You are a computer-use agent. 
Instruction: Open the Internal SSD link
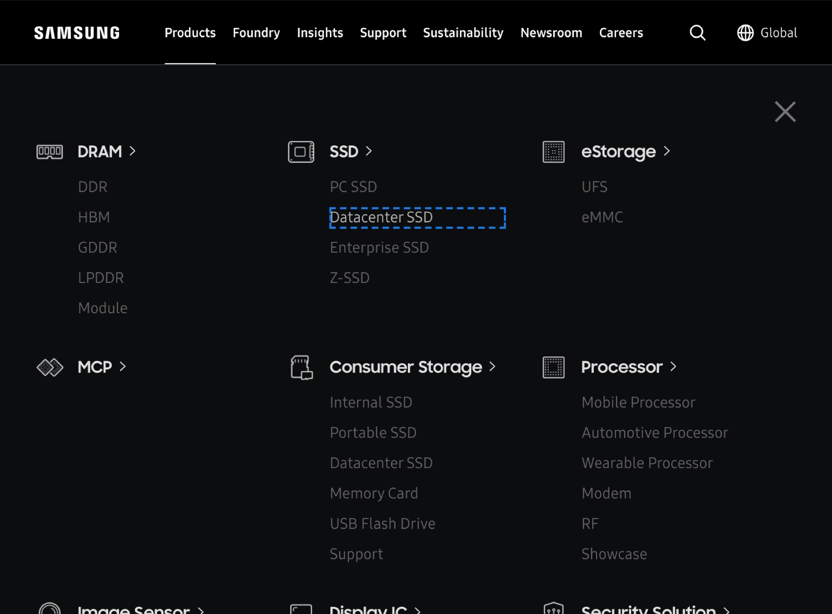(371, 402)
